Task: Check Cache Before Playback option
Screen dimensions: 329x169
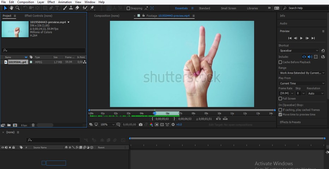Action: (x=280, y=62)
